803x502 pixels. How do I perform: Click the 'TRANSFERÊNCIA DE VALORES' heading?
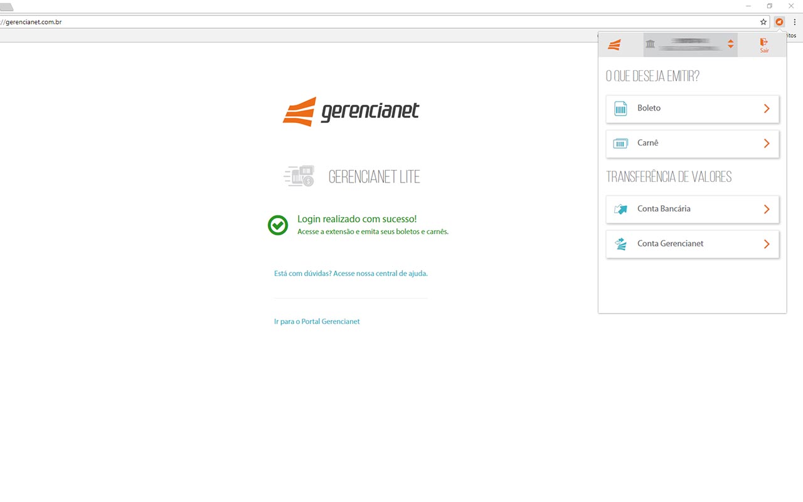(x=669, y=177)
